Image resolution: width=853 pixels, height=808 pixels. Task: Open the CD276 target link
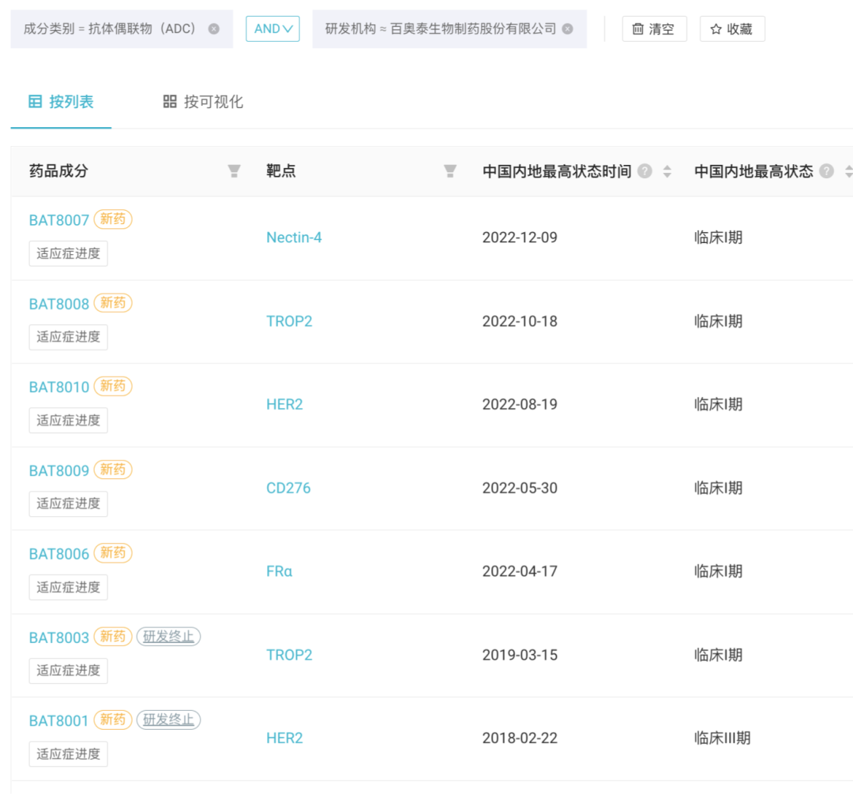tap(288, 488)
